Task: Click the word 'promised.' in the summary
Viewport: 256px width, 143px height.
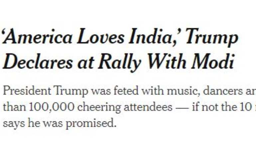Action: pyautogui.click(x=91, y=124)
